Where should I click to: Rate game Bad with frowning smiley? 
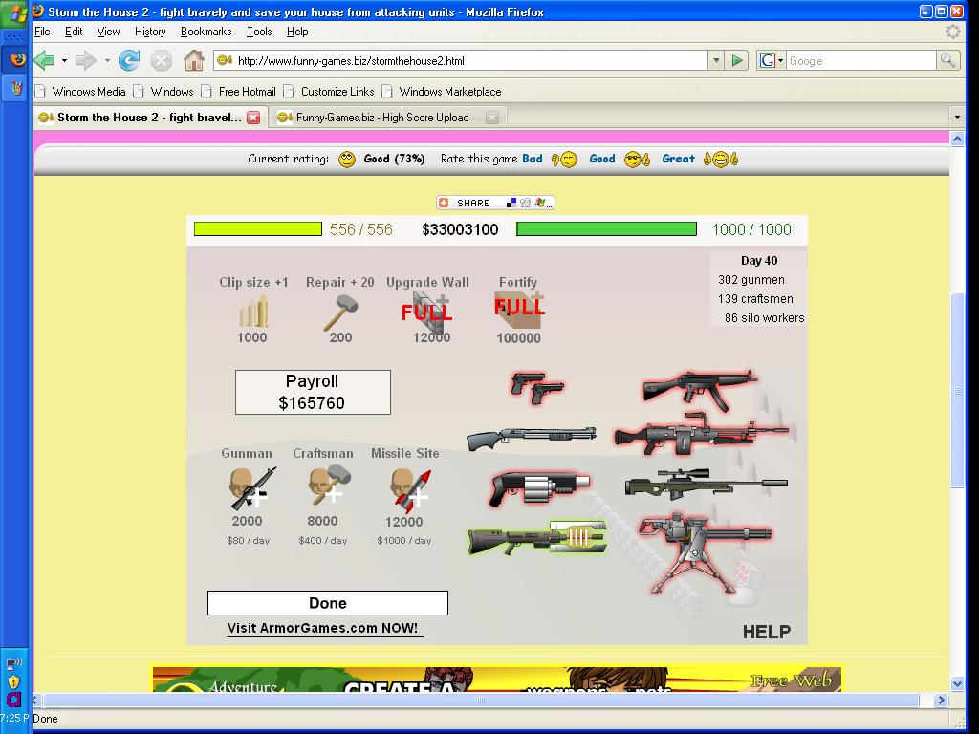point(565,160)
